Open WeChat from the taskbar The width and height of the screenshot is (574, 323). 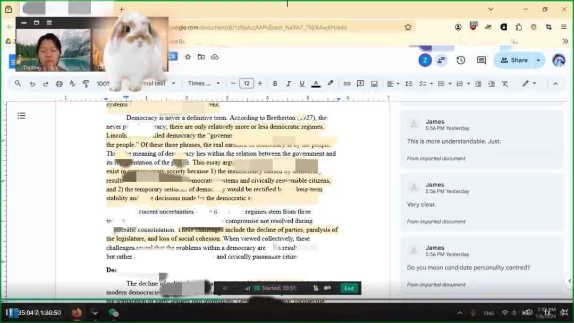point(114,313)
